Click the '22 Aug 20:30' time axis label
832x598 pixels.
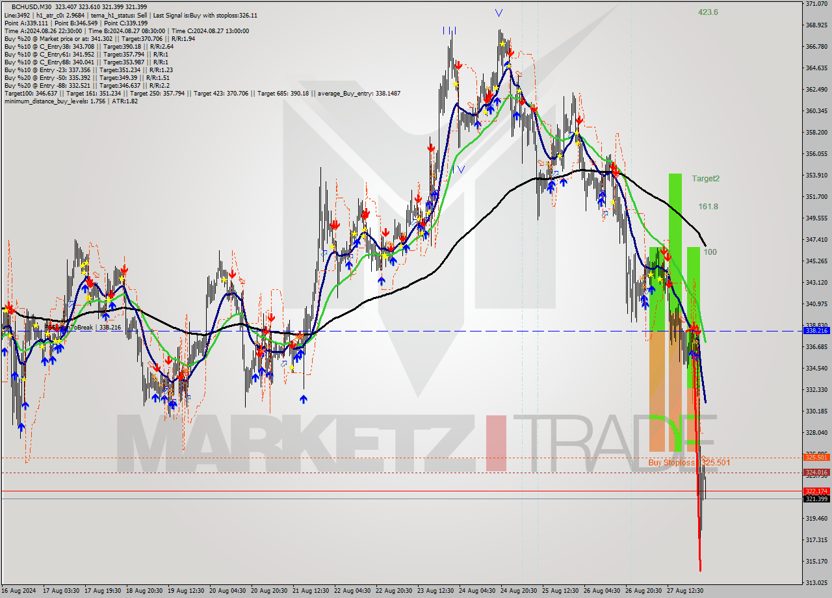point(394,591)
